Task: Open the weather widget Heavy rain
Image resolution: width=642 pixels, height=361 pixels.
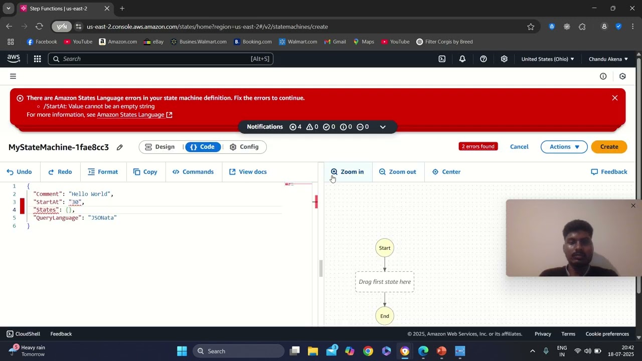Action: point(28,350)
